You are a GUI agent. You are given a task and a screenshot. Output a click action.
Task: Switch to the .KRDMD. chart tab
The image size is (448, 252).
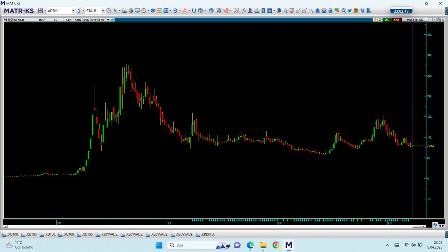[x=205, y=234]
